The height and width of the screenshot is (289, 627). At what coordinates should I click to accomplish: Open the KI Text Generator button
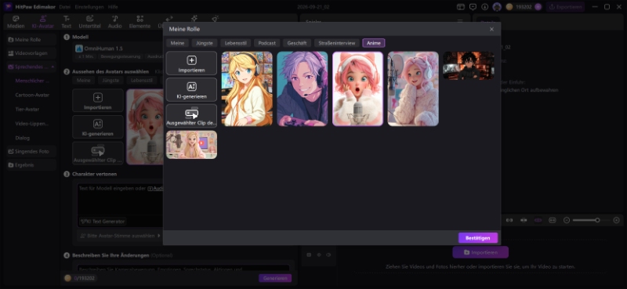coord(103,221)
